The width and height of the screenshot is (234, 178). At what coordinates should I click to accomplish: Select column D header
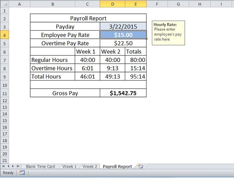click(x=112, y=4)
